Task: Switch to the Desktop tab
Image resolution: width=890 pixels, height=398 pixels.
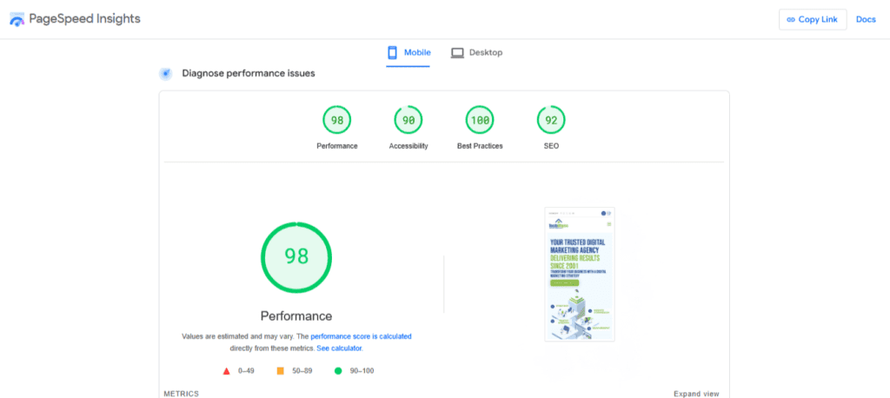Action: tap(476, 53)
